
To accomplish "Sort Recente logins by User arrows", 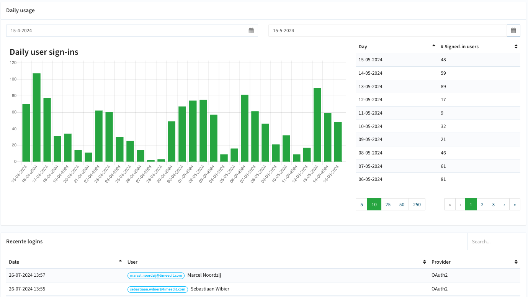I will (424, 262).
